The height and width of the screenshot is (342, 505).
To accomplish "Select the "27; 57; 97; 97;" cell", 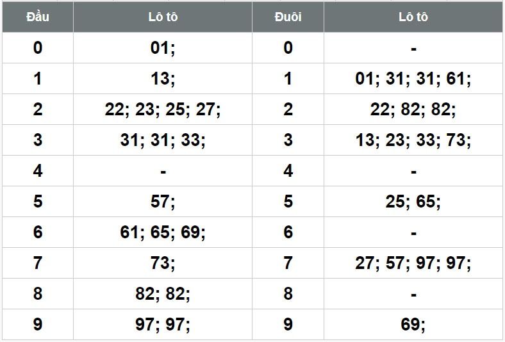I will (413, 263).
